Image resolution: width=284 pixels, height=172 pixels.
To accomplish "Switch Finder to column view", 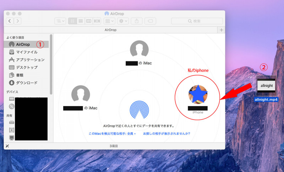I will coord(88,21).
